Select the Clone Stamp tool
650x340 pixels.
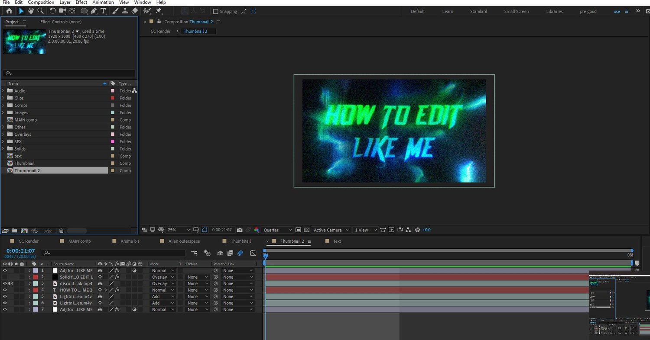coord(125,11)
